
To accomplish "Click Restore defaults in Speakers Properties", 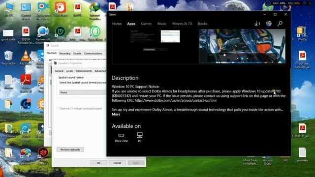I will click(x=70, y=149).
